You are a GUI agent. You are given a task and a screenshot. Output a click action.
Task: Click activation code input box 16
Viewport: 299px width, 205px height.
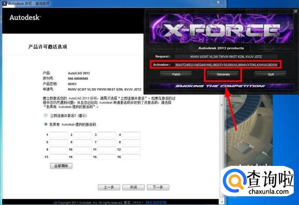tap(131, 157)
